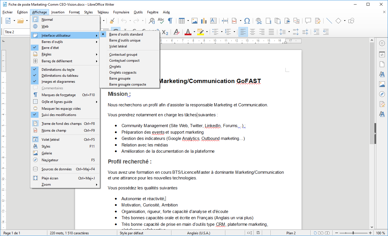Screen dimensions: 388x236
Task: Open the font color dropdown arrow
Action: click(x=194, y=32)
